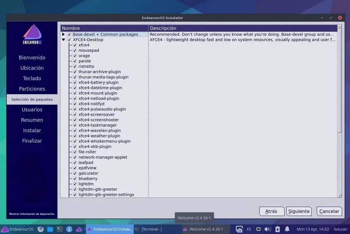Screen dimensions: 350x234
Task: Open the notifications bell icon
Action: point(287,229)
